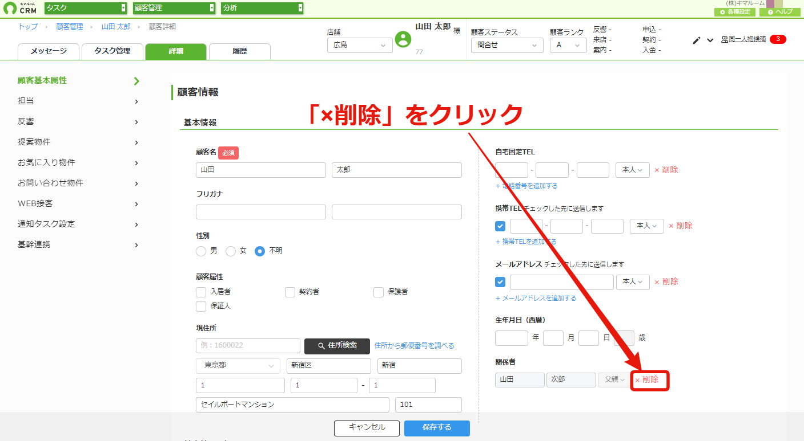Click the first name field containing 太郎
804x441 pixels.
coord(397,170)
